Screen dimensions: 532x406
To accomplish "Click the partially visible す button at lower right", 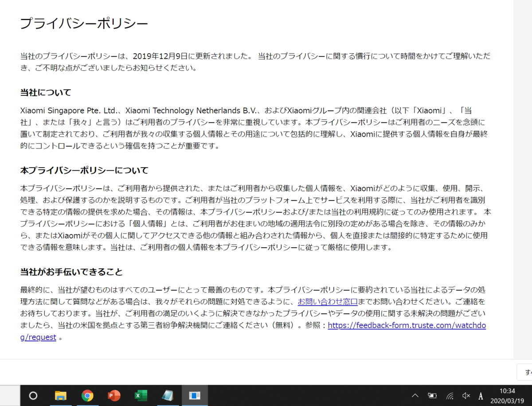I will coord(524,372).
